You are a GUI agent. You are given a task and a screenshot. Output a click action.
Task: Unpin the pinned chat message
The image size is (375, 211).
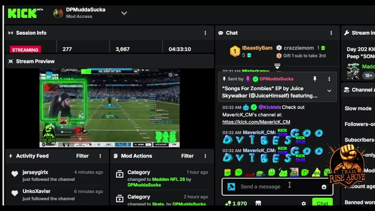[x=315, y=79]
